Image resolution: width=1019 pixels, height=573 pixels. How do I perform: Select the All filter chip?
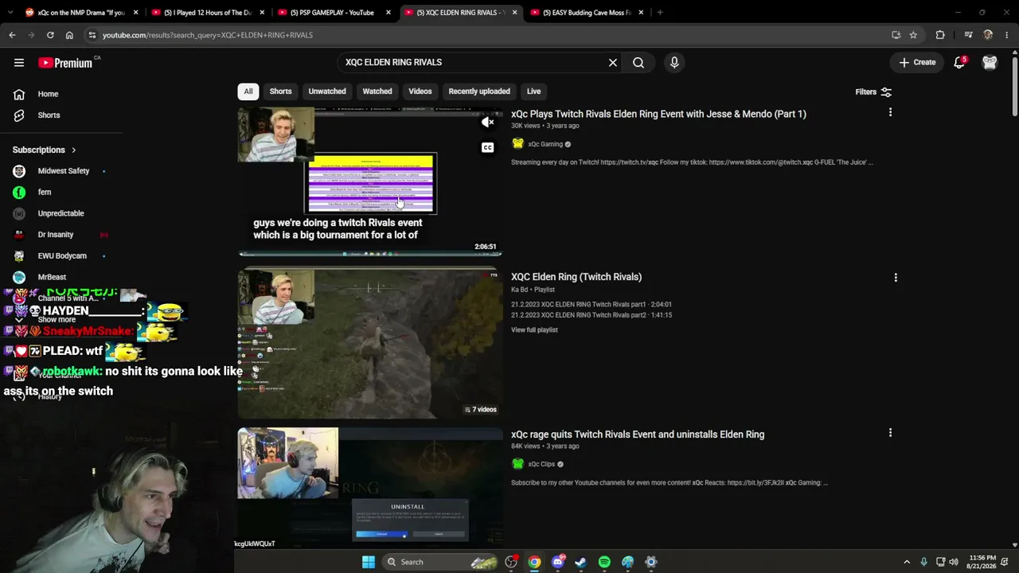coord(248,92)
